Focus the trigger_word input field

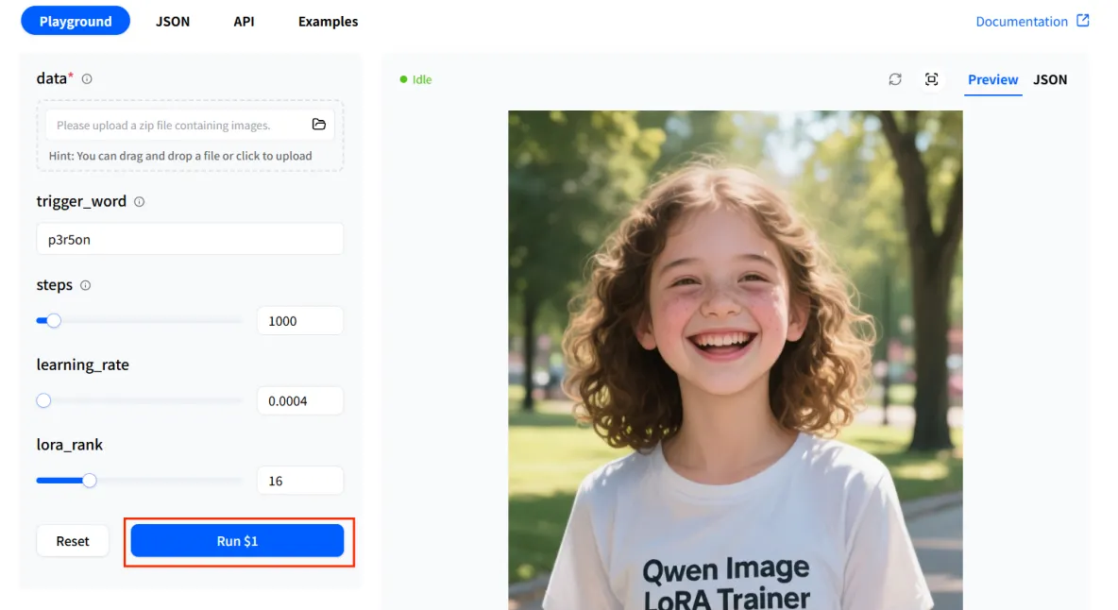(190, 240)
